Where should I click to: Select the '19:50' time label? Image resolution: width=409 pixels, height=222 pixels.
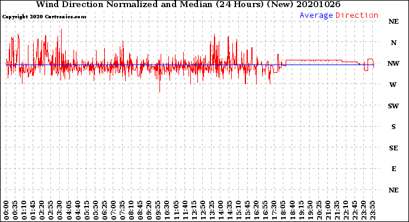pos(310,210)
